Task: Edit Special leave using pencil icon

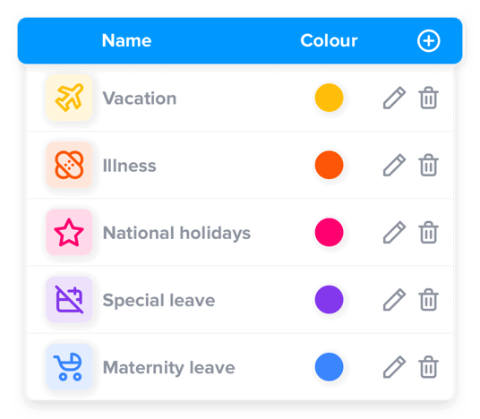Action: tap(394, 300)
